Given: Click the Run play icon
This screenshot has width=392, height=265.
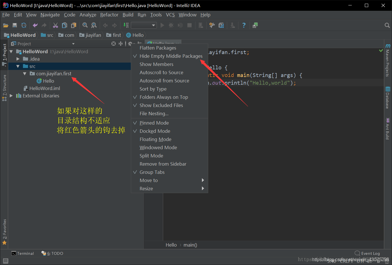Looking at the screenshot, I should pyautogui.click(x=162, y=25).
